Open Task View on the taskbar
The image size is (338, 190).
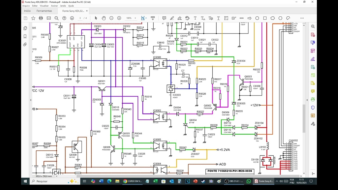[x=84, y=181]
